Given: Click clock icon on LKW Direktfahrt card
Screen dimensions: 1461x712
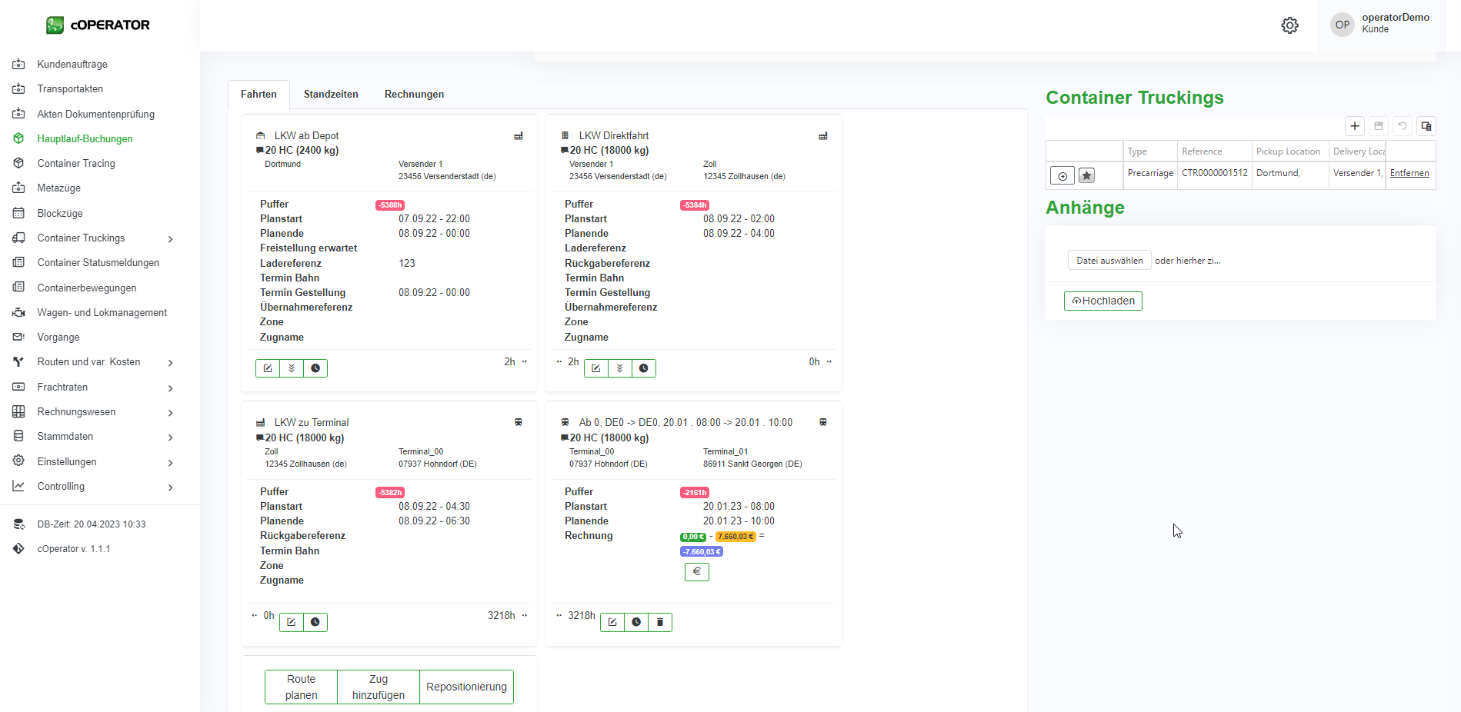Looking at the screenshot, I should coord(644,368).
